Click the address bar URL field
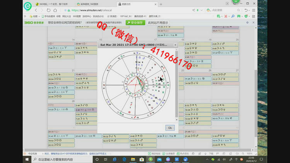The image size is (290, 163). tap(116, 10)
